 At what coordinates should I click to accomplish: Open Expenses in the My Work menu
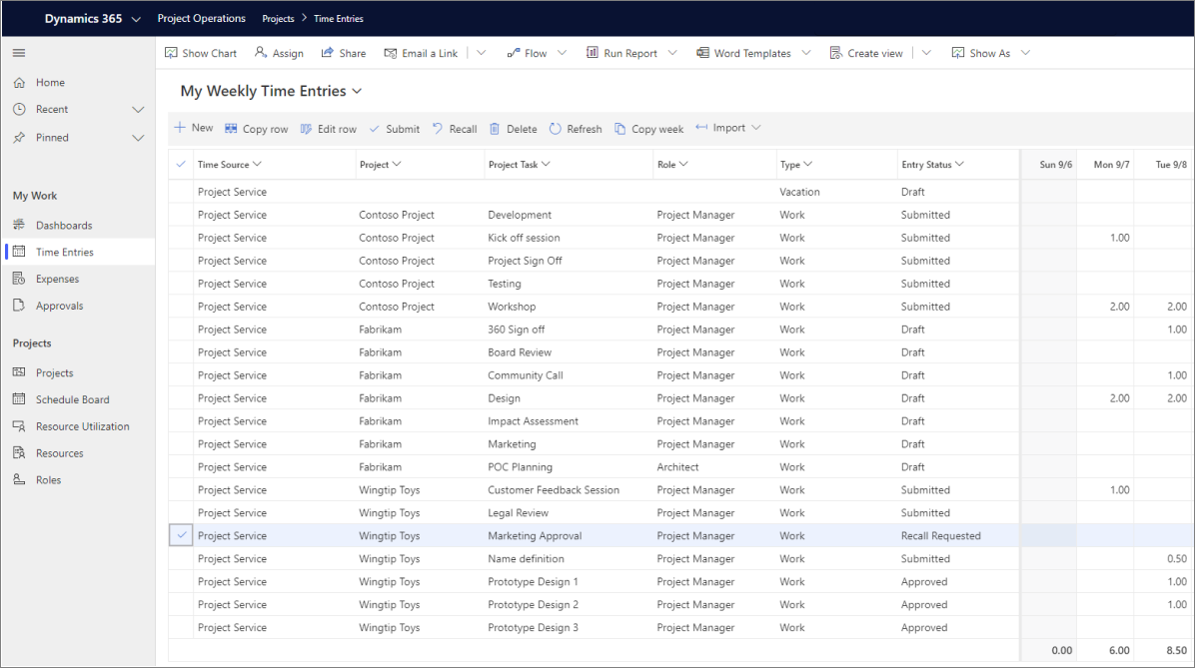(57, 280)
